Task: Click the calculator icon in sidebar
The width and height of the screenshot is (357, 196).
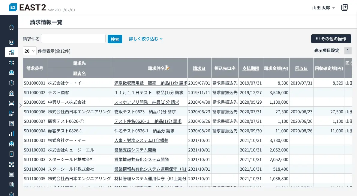Action: [11, 124]
